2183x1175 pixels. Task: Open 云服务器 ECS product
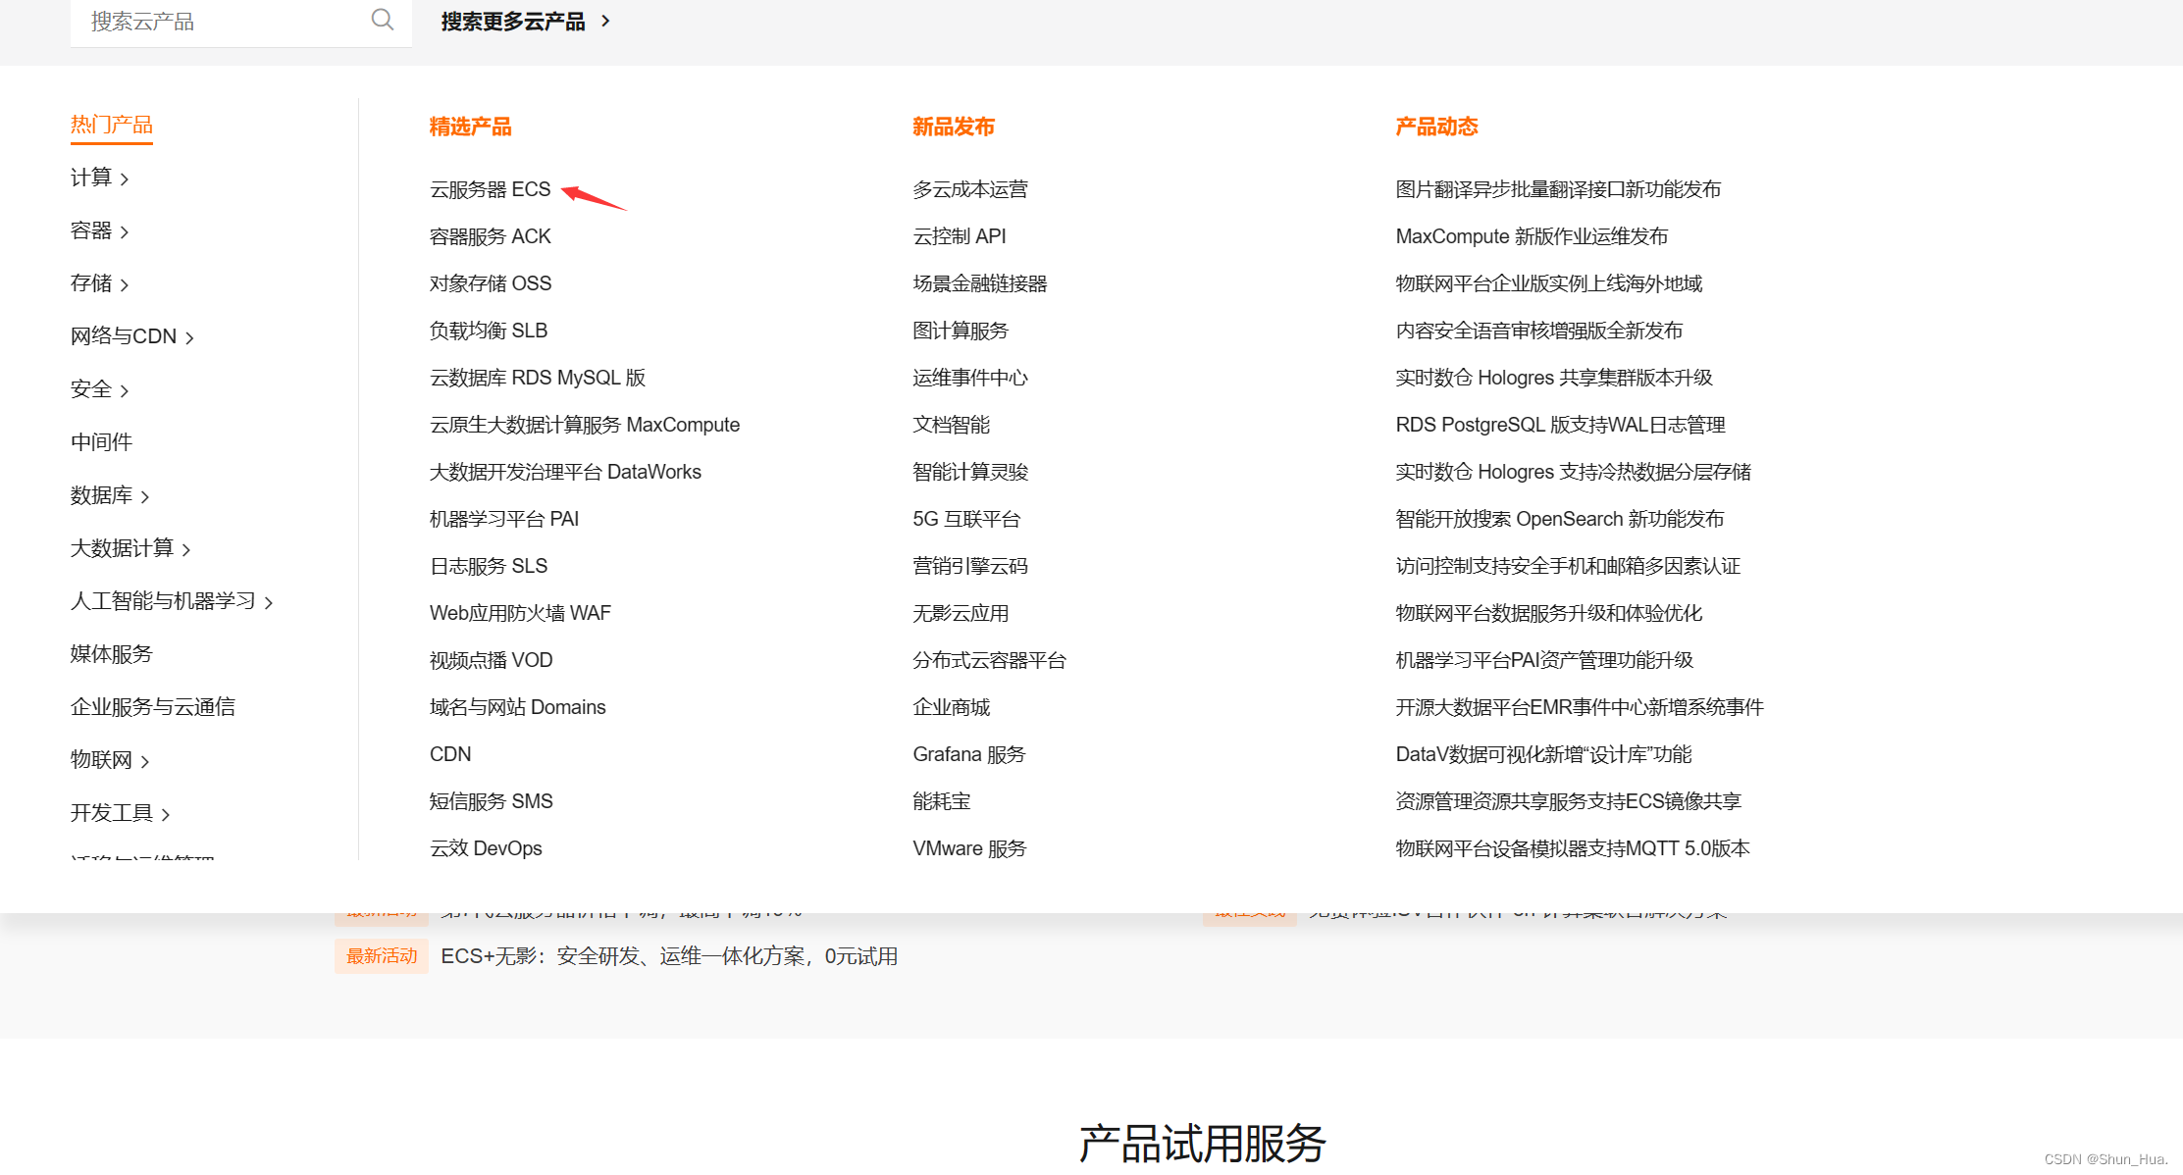click(491, 189)
